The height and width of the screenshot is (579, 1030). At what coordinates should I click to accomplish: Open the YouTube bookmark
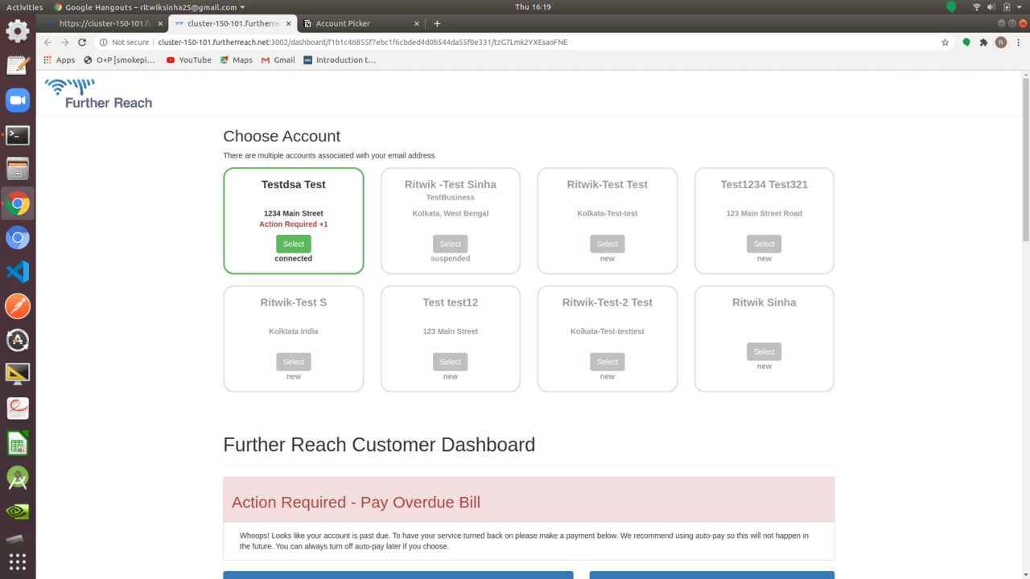pos(188,60)
